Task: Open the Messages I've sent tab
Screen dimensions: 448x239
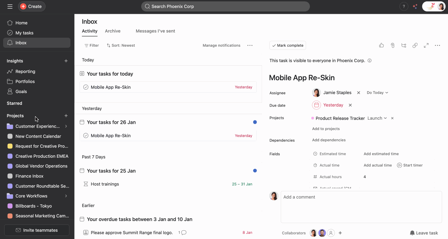Action: pos(155,31)
